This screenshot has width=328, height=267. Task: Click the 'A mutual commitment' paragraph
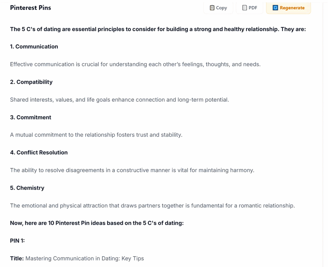[96, 135]
